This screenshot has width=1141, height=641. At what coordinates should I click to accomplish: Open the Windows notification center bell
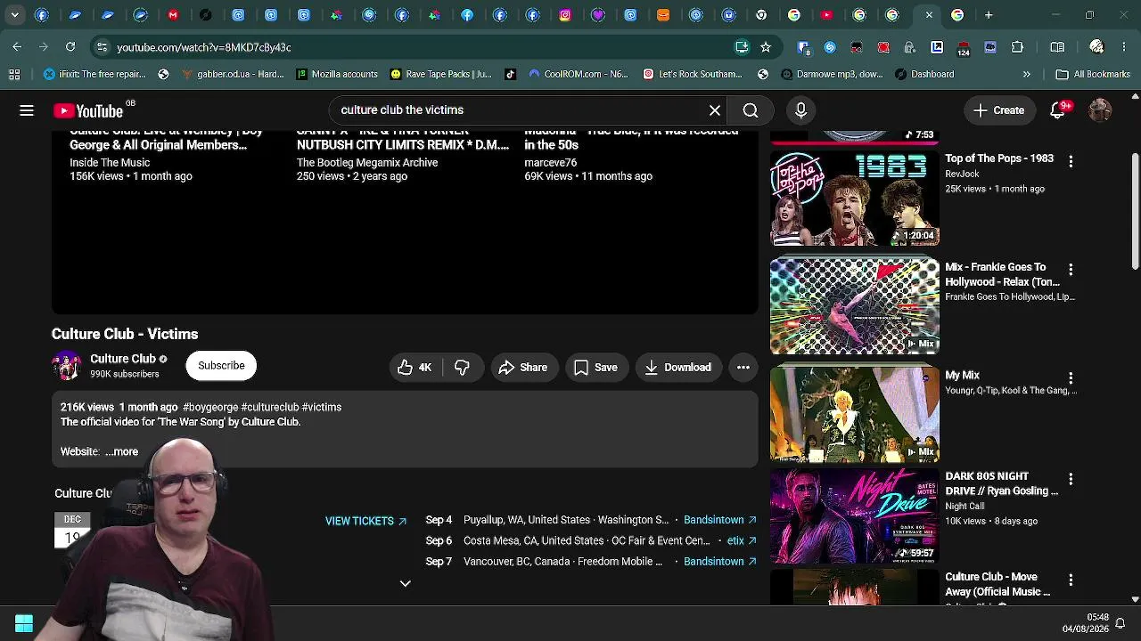coord(1120,623)
